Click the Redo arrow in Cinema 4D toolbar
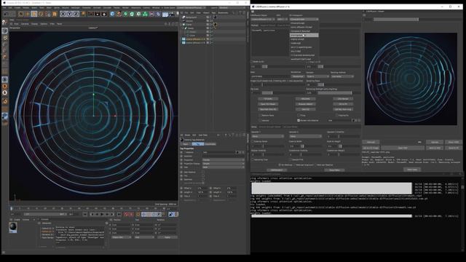Image resolution: width=466 pixels, height=262 pixels. [x=12, y=14]
